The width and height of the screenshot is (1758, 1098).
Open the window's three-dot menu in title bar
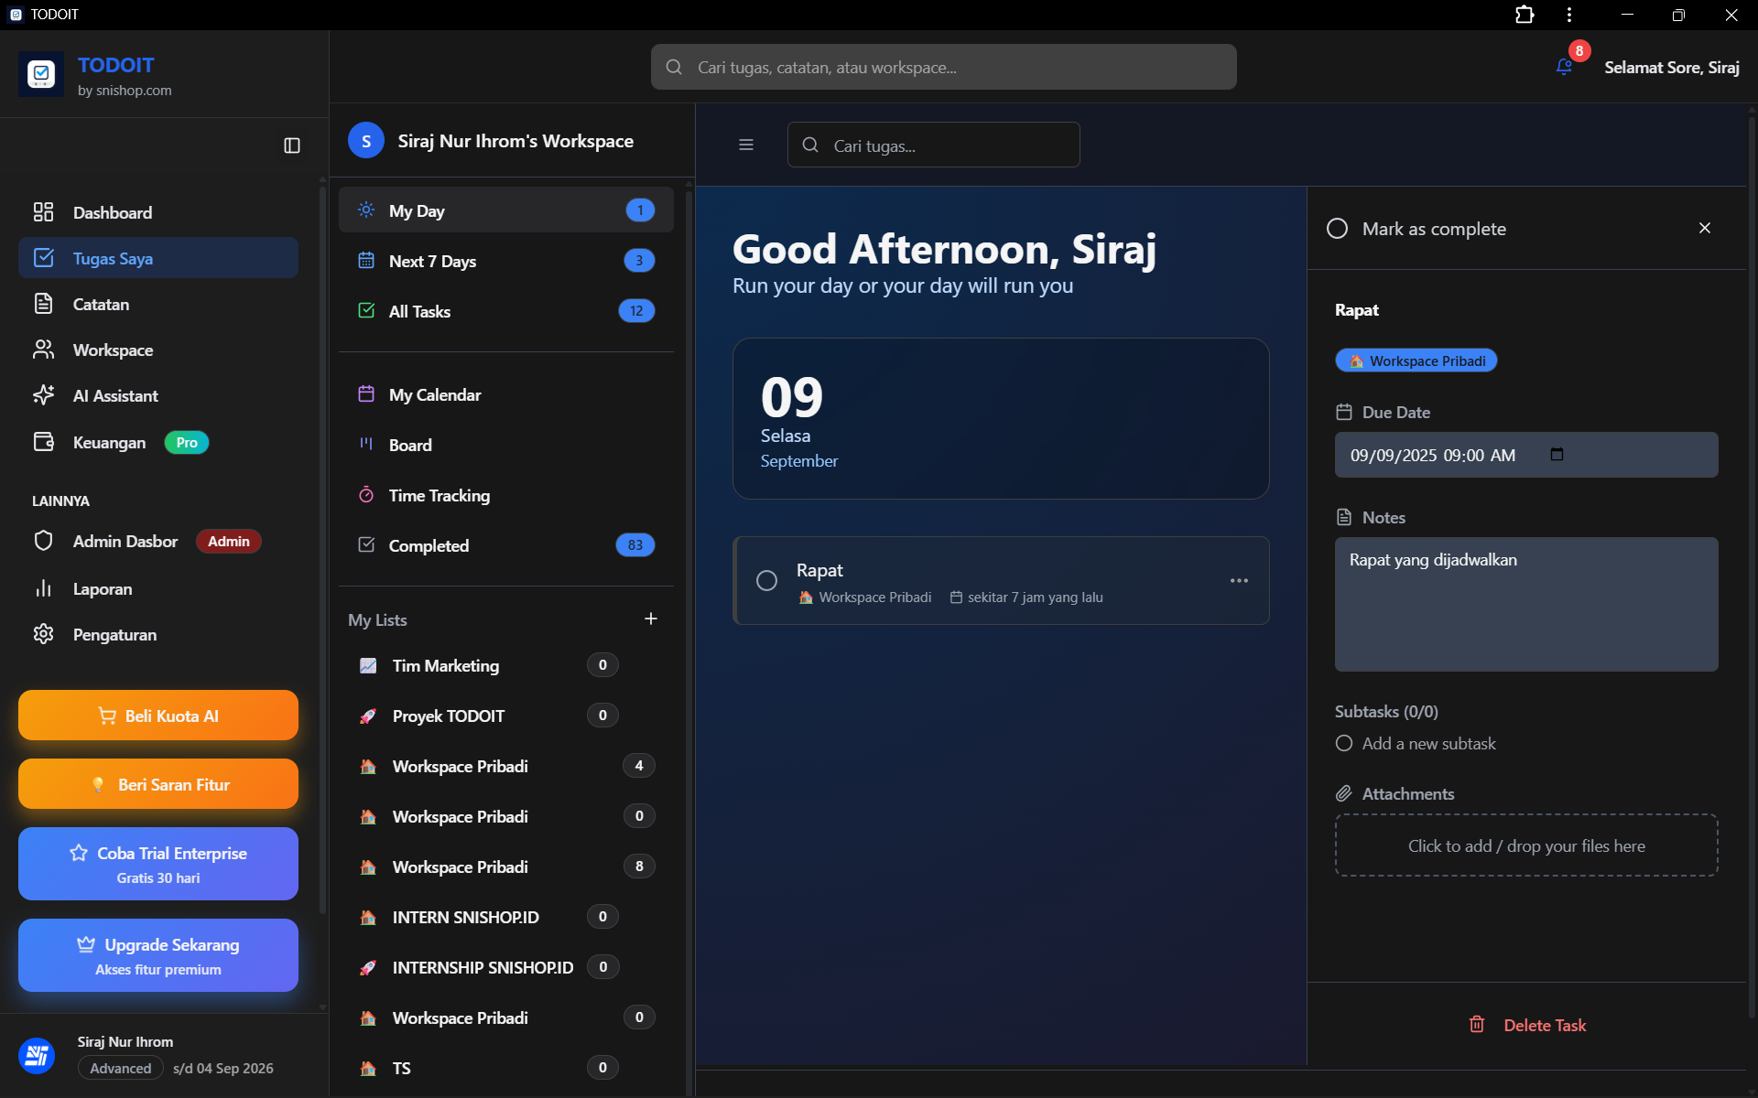point(1569,15)
